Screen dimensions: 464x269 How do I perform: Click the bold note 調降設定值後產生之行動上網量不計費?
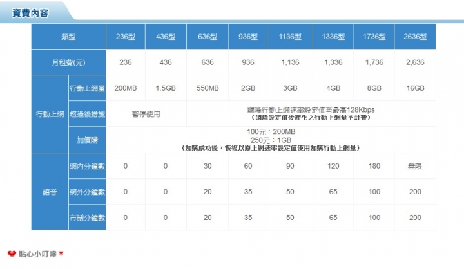point(311,118)
